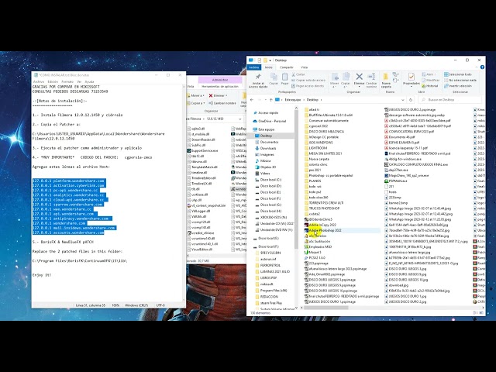Select the ISOS WINDOWS folder

[321, 143]
